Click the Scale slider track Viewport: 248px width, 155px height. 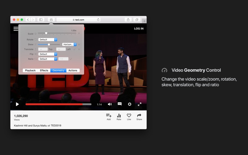coord(57,33)
